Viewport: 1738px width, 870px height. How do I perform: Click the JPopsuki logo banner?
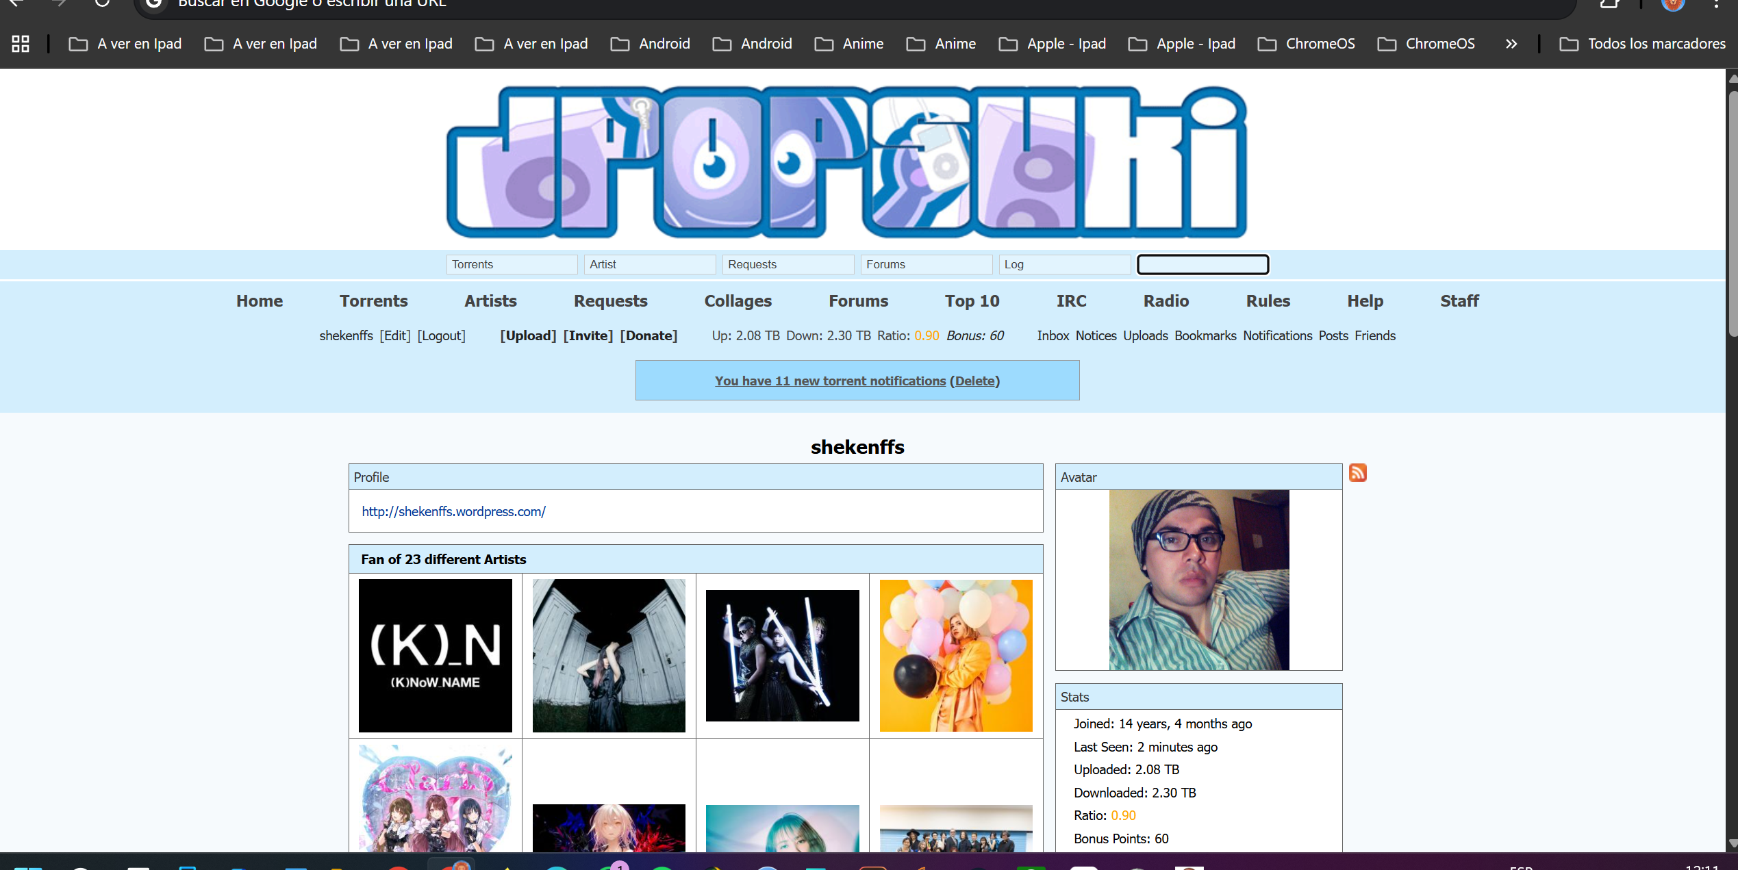(846, 162)
